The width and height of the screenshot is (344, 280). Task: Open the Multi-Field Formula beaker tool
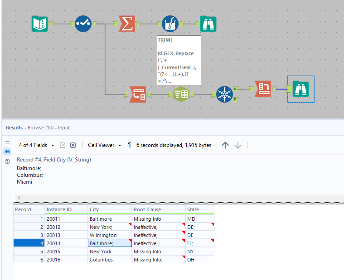(170, 24)
